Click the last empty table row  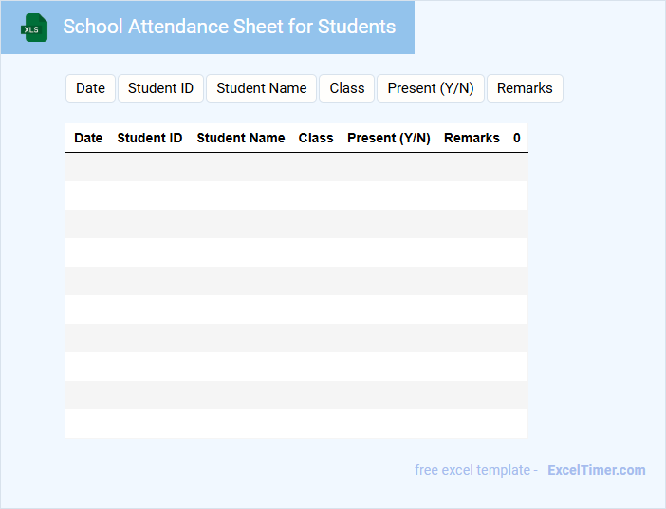click(x=296, y=424)
